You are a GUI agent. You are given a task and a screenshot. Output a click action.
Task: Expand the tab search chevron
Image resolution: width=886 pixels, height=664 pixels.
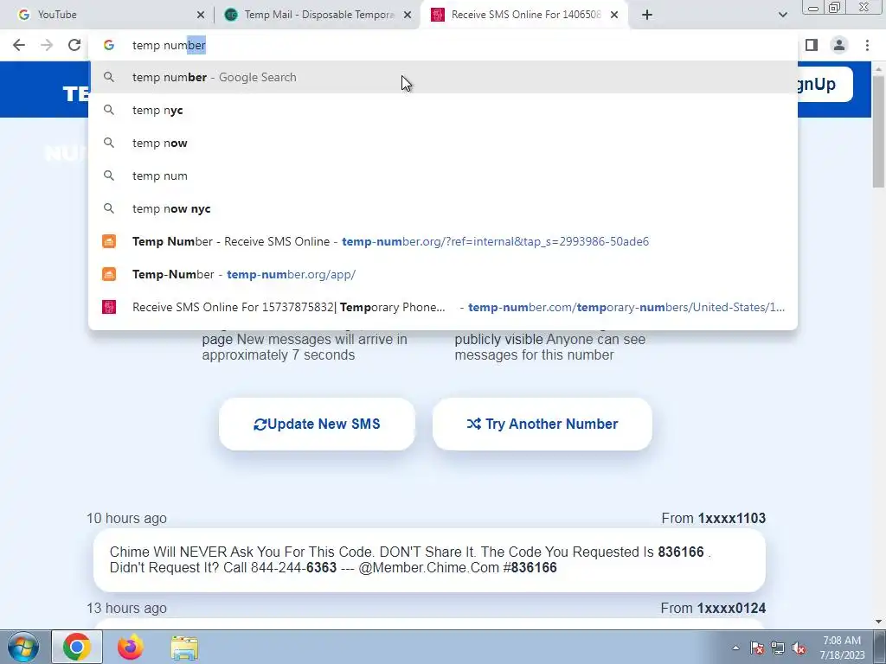782,15
